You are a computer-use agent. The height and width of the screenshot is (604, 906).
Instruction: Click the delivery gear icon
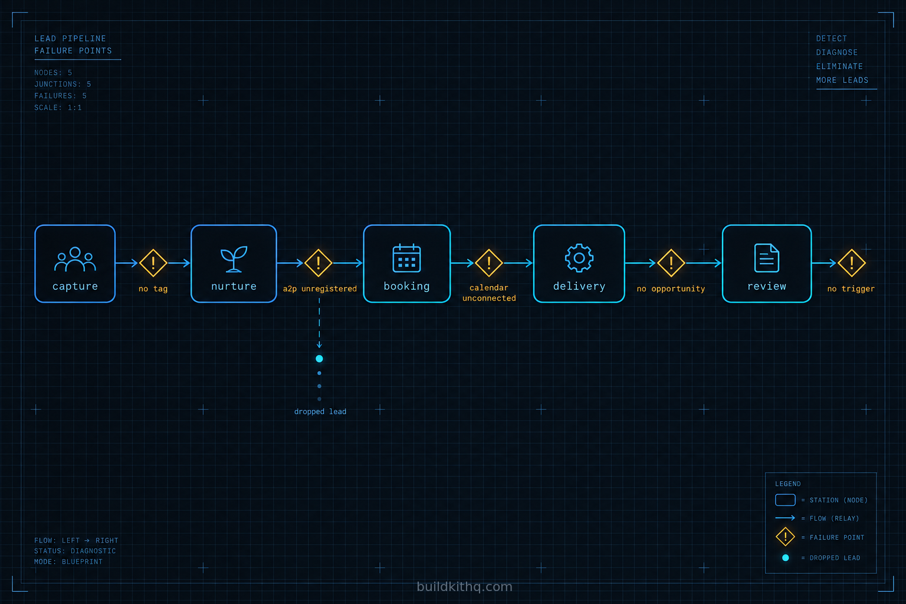[x=579, y=258]
